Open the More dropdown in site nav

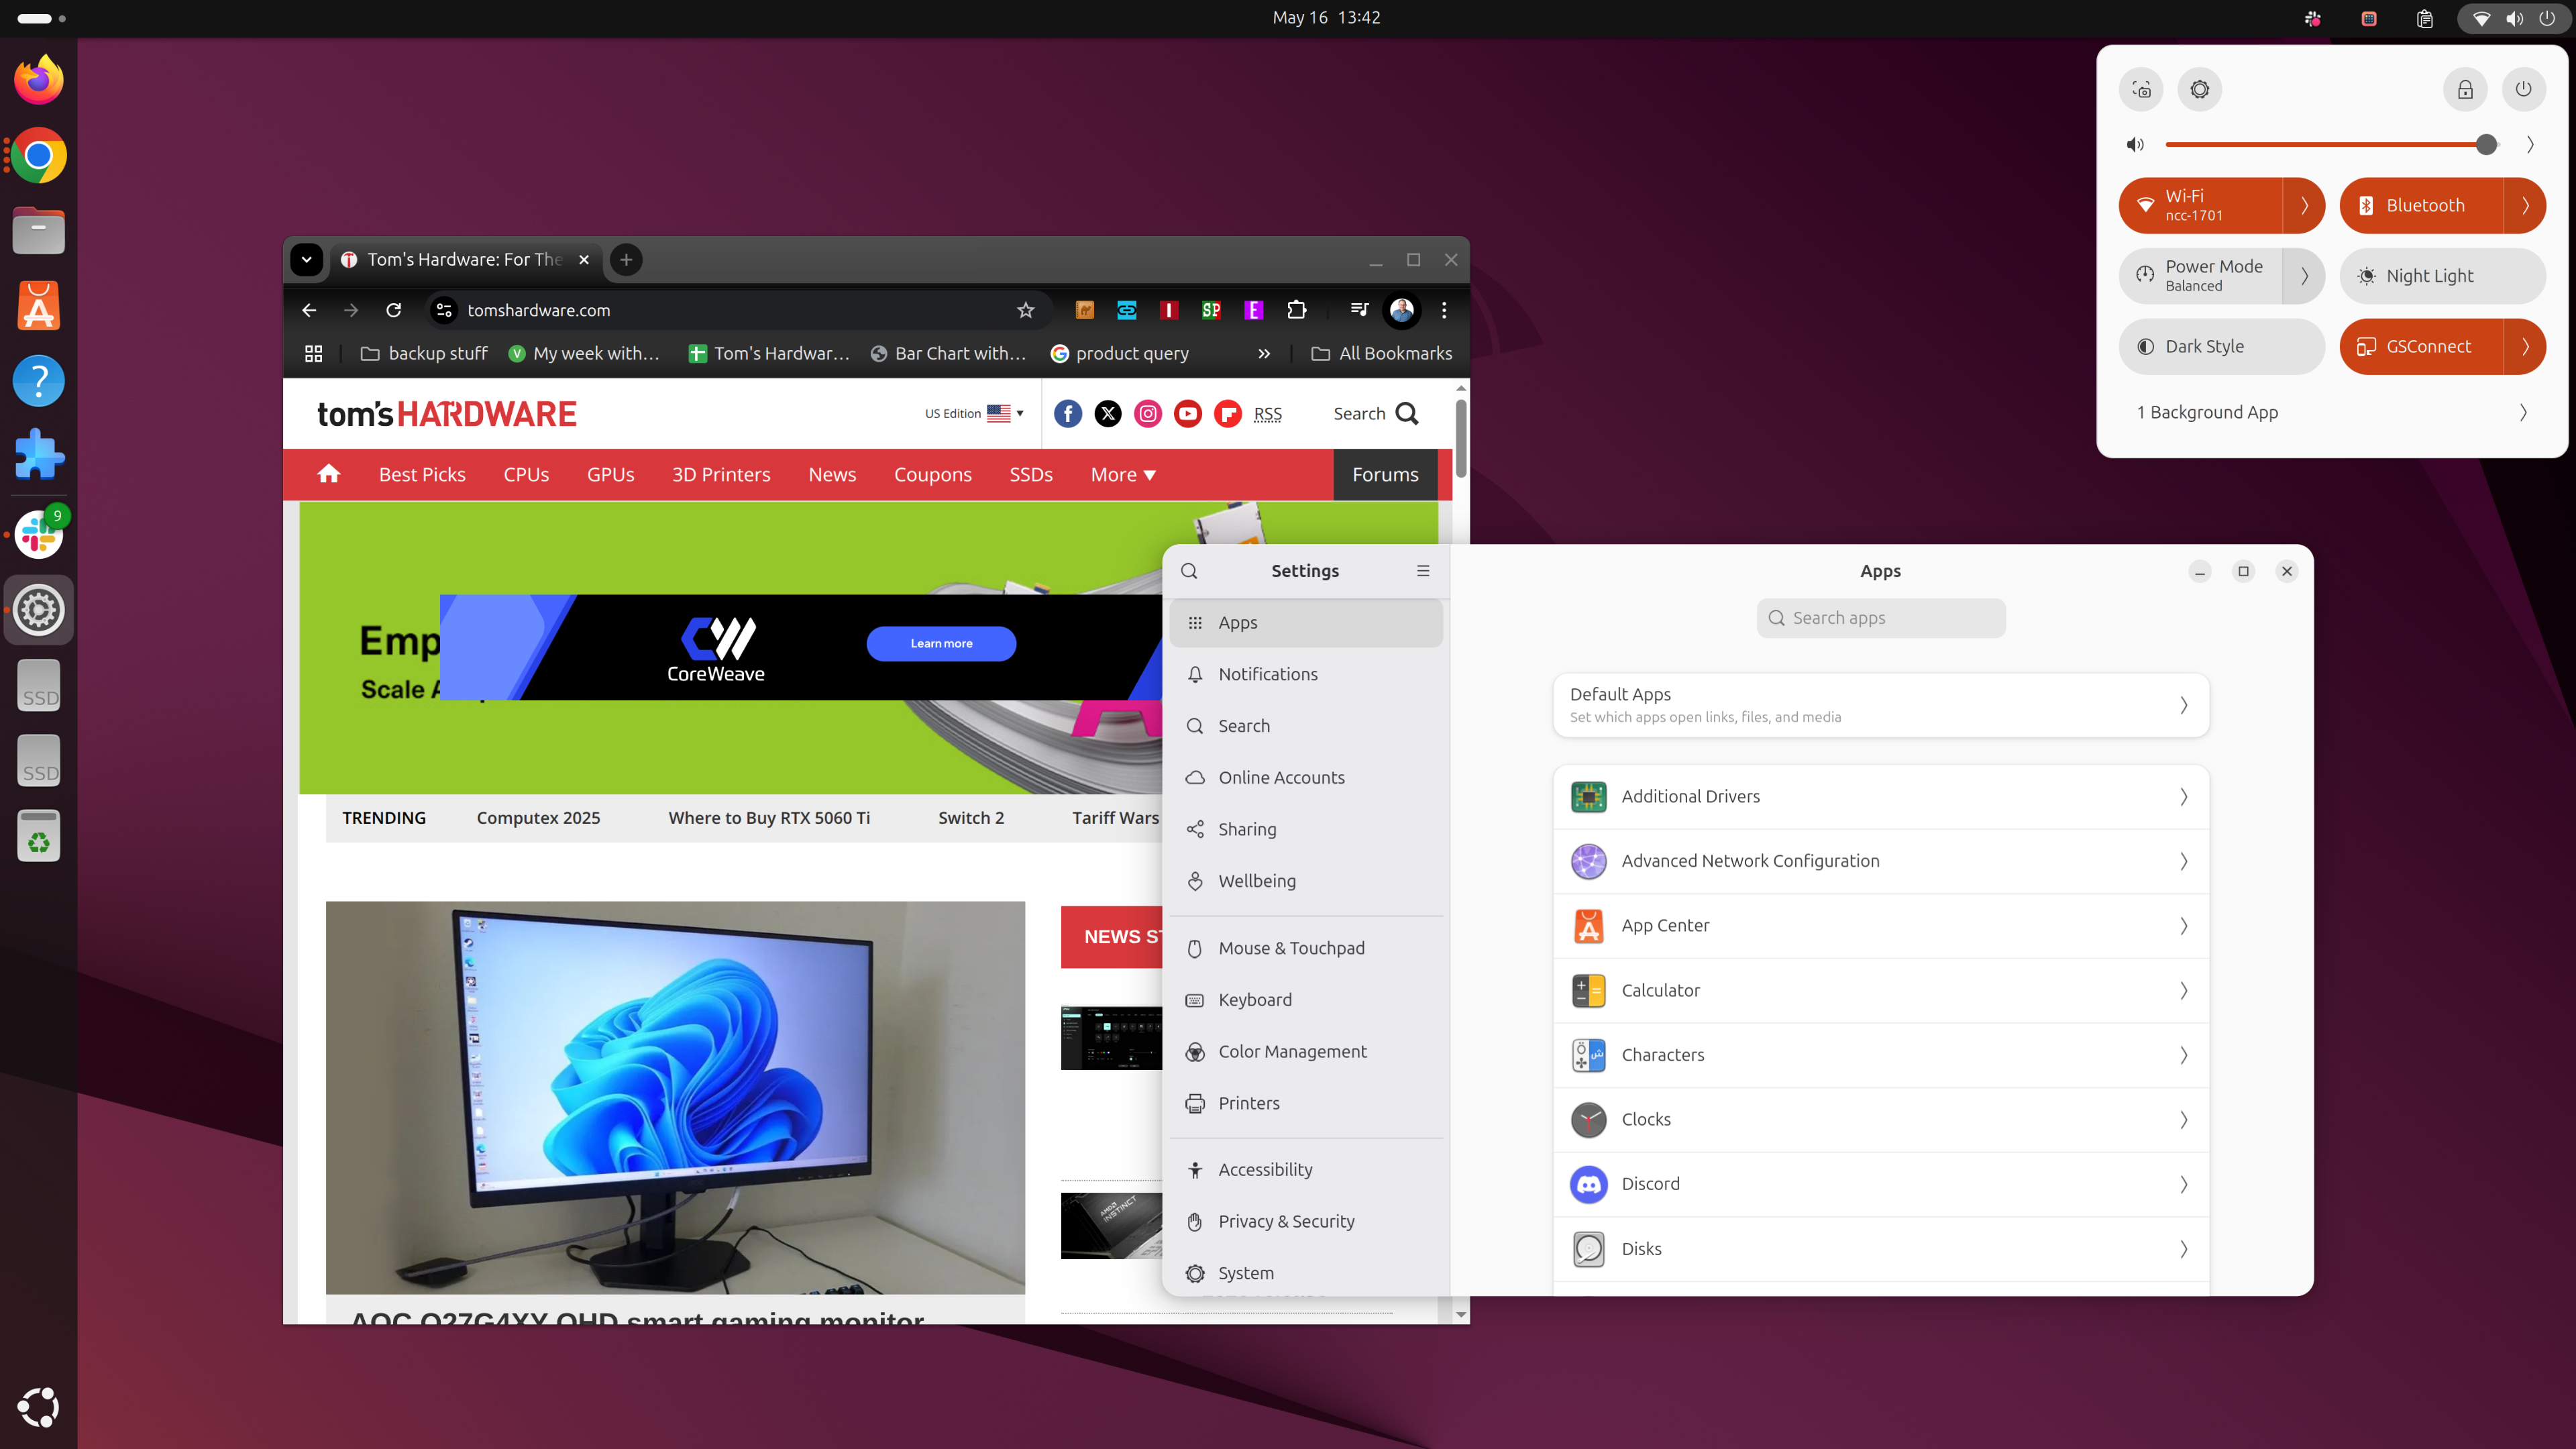click(x=1123, y=474)
